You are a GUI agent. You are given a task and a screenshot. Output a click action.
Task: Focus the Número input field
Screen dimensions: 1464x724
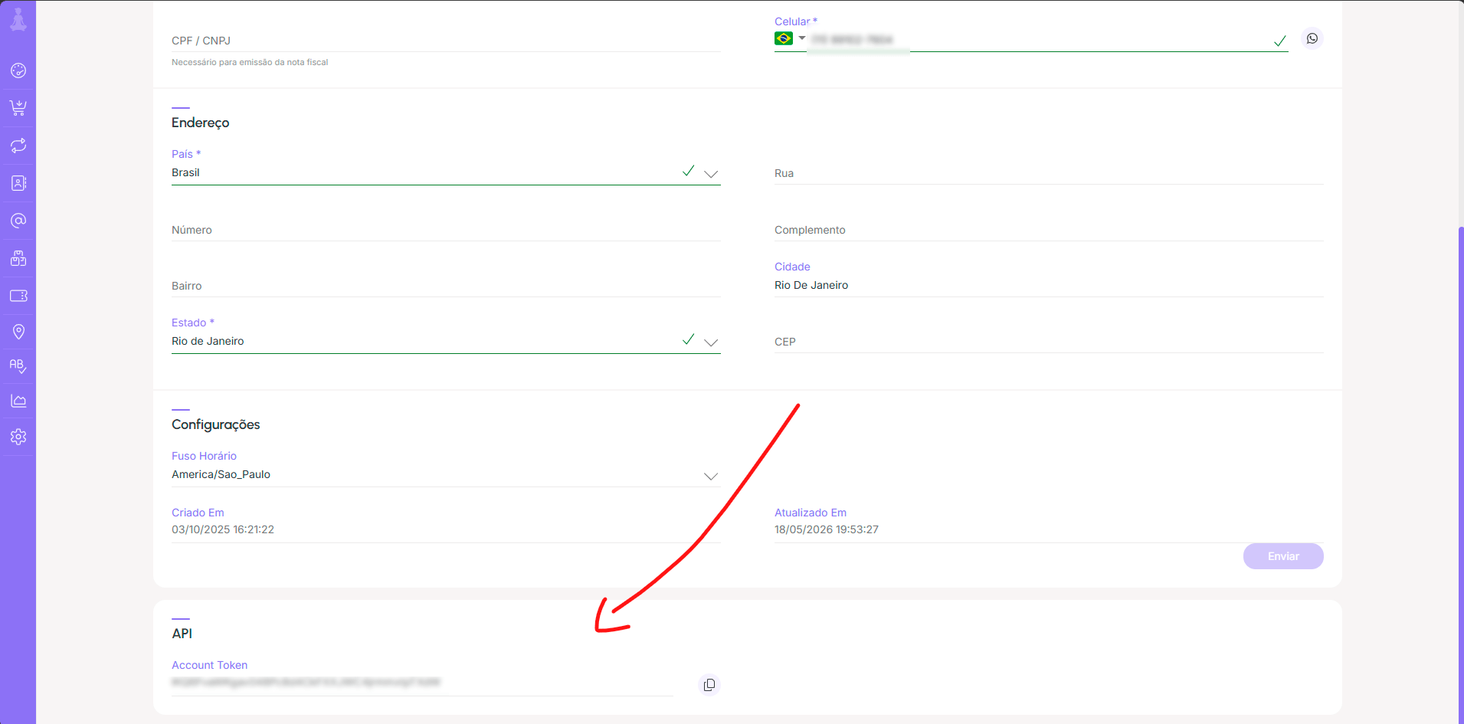[x=446, y=230]
